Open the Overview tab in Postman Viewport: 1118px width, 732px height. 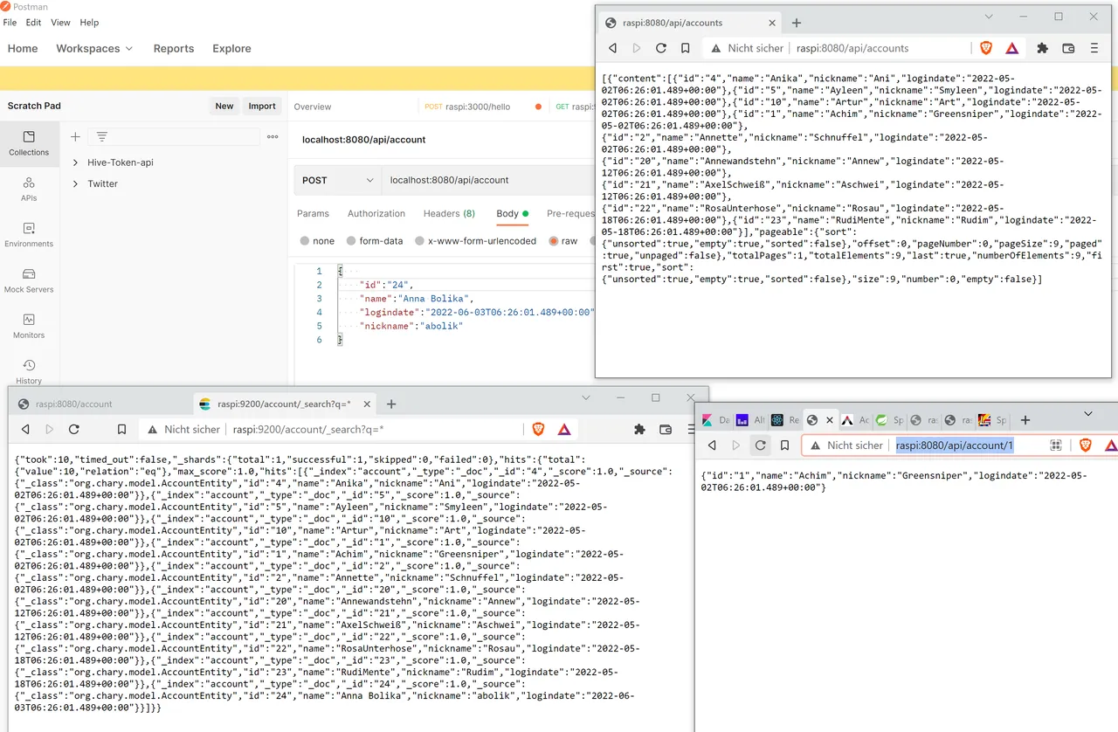click(313, 107)
